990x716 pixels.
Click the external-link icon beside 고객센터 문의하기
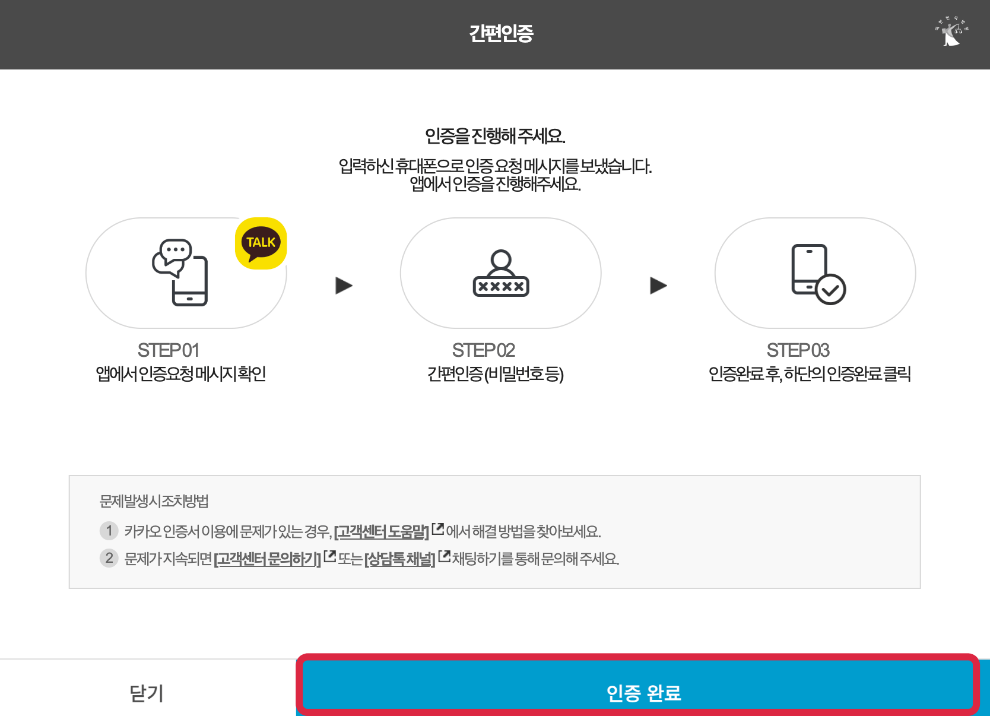(x=329, y=555)
